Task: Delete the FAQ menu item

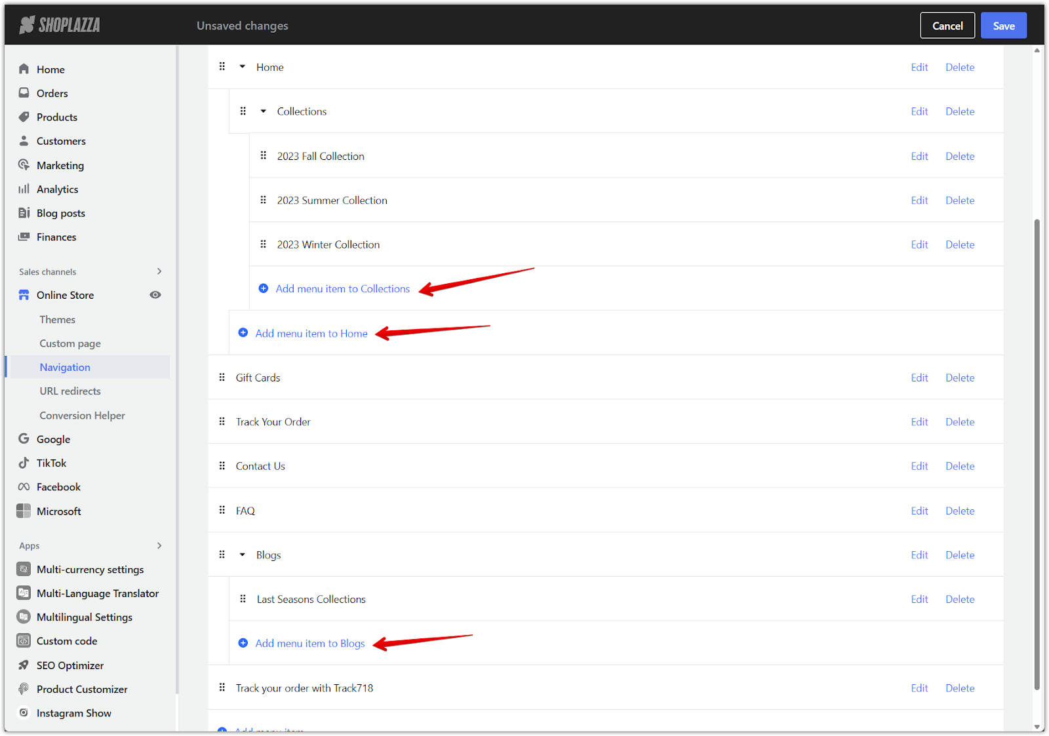Action: 960,511
